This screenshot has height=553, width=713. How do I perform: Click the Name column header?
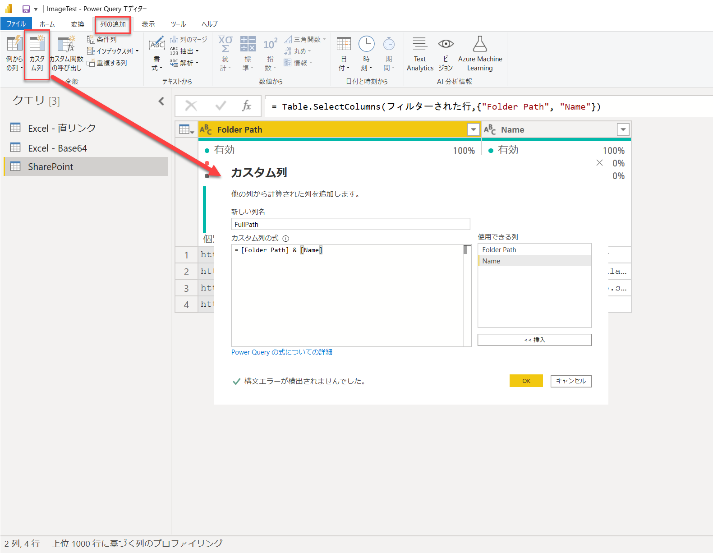[556, 130]
